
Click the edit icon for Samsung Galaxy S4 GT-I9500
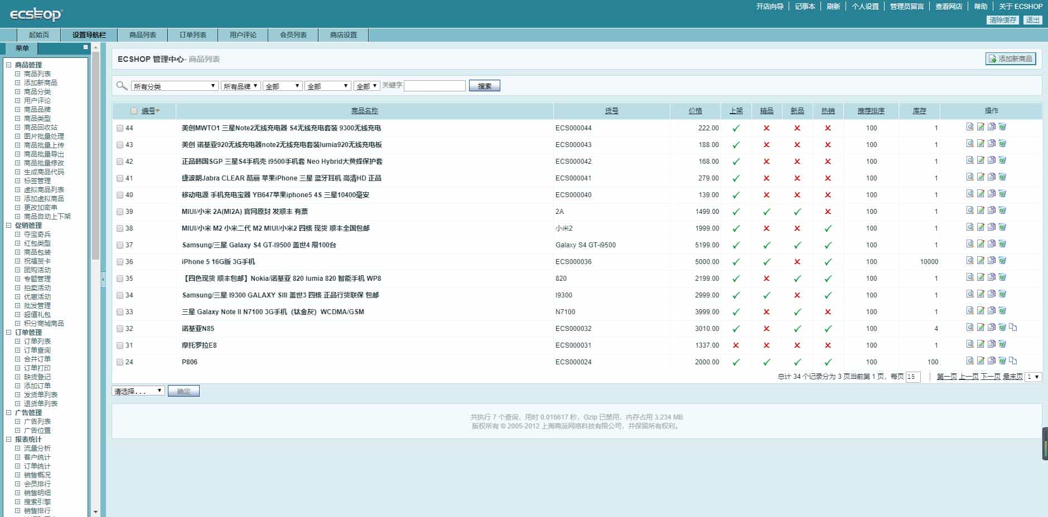[980, 245]
